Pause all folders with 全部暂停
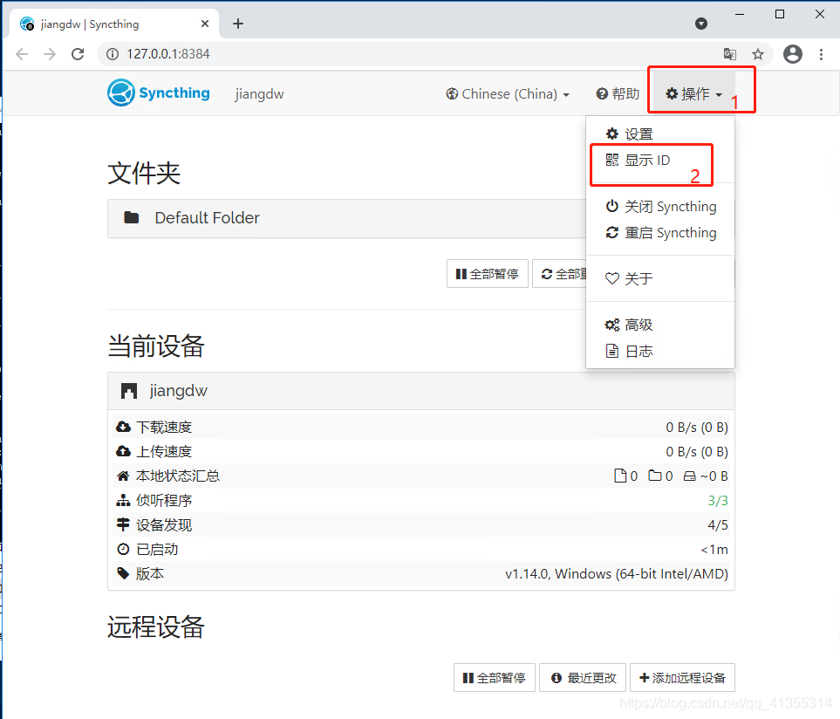Image resolution: width=840 pixels, height=719 pixels. coord(487,274)
